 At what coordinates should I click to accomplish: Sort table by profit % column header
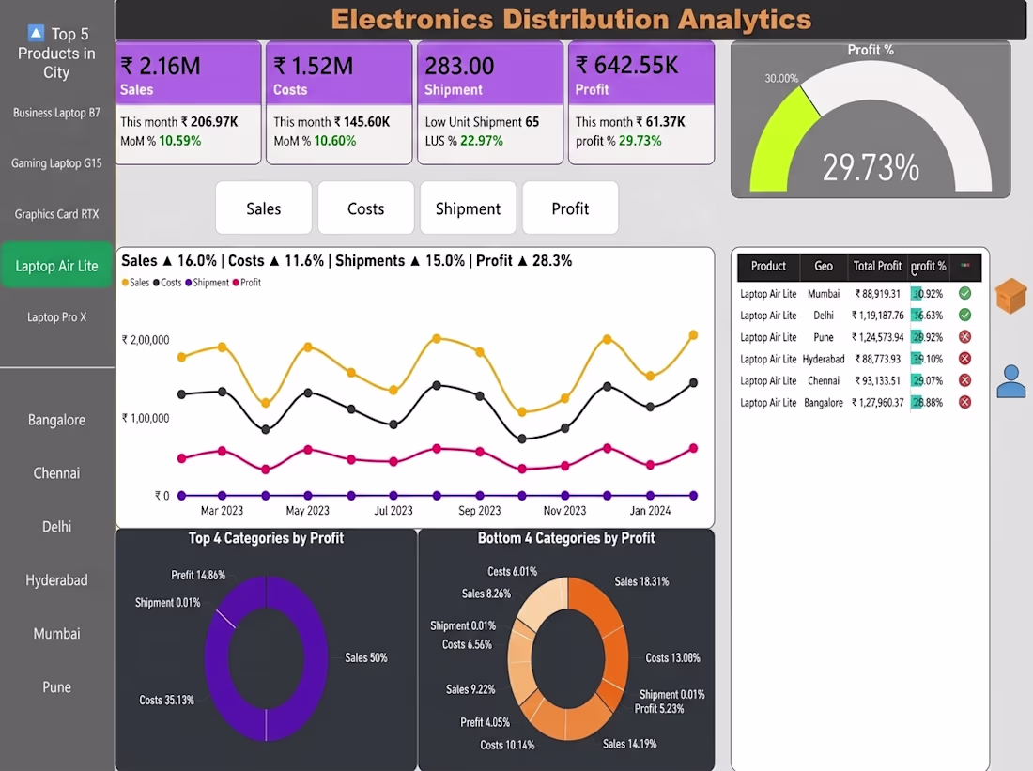point(928,266)
